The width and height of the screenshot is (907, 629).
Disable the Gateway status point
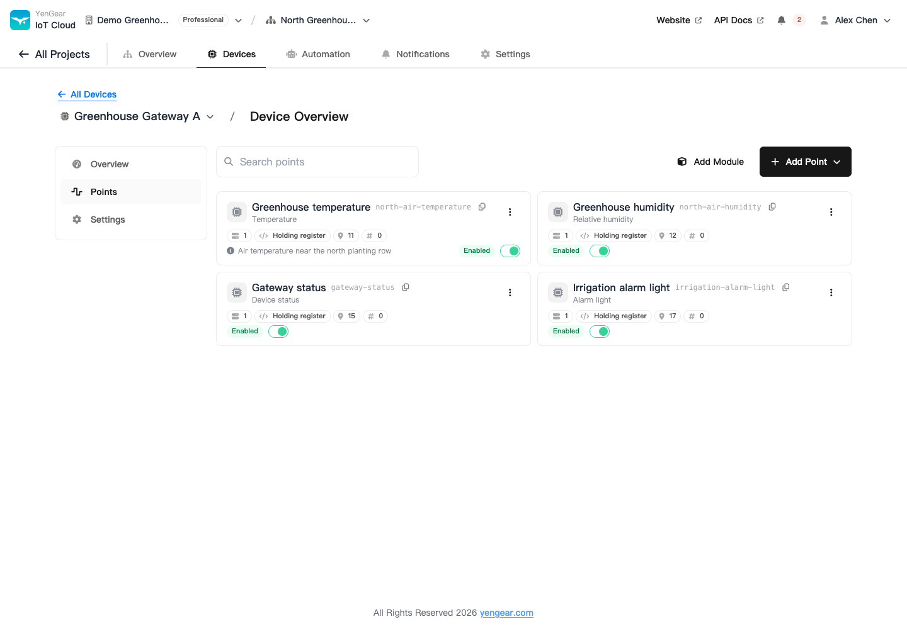278,331
